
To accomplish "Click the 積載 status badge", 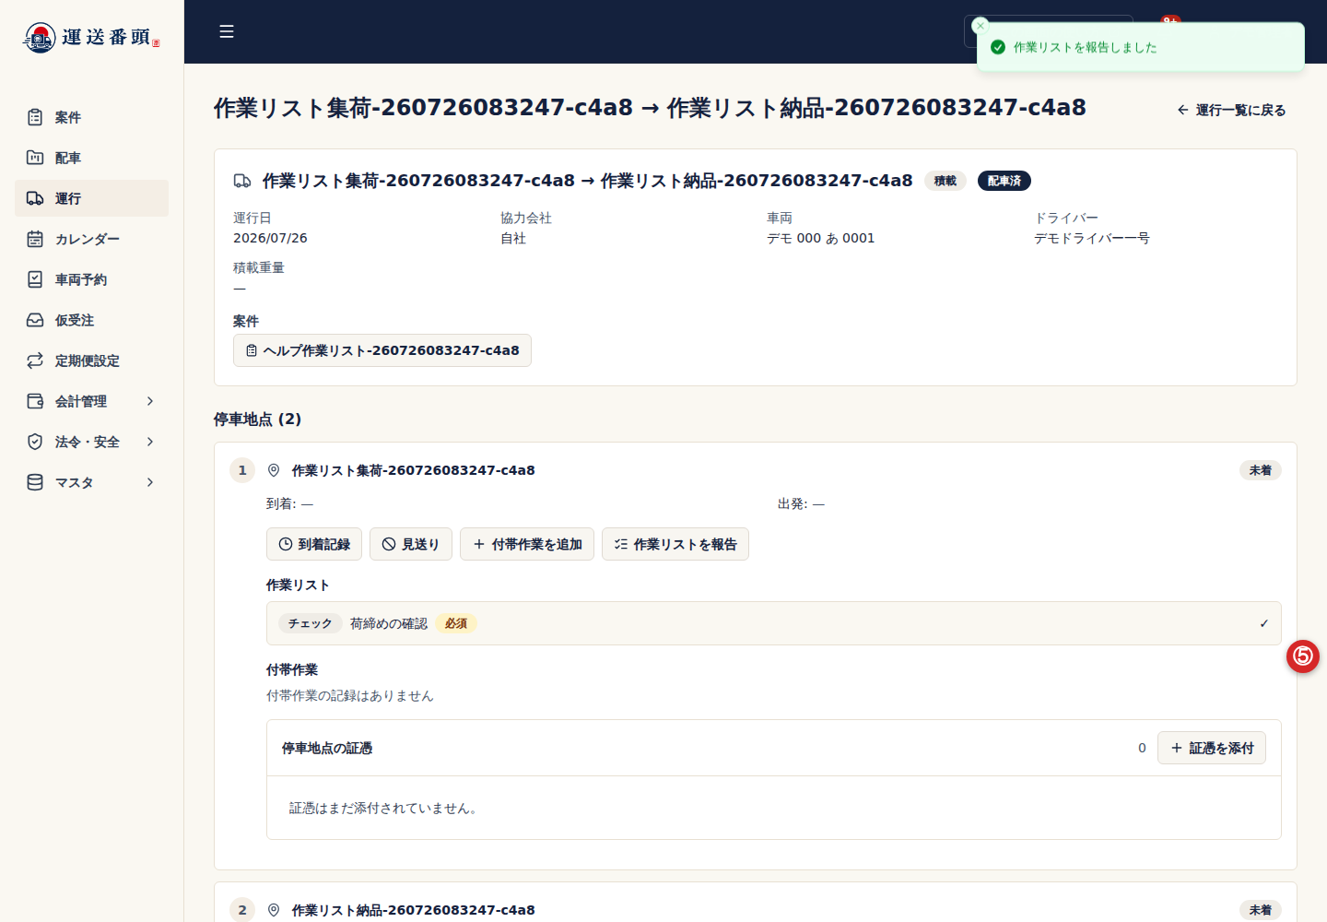I will [x=945, y=181].
